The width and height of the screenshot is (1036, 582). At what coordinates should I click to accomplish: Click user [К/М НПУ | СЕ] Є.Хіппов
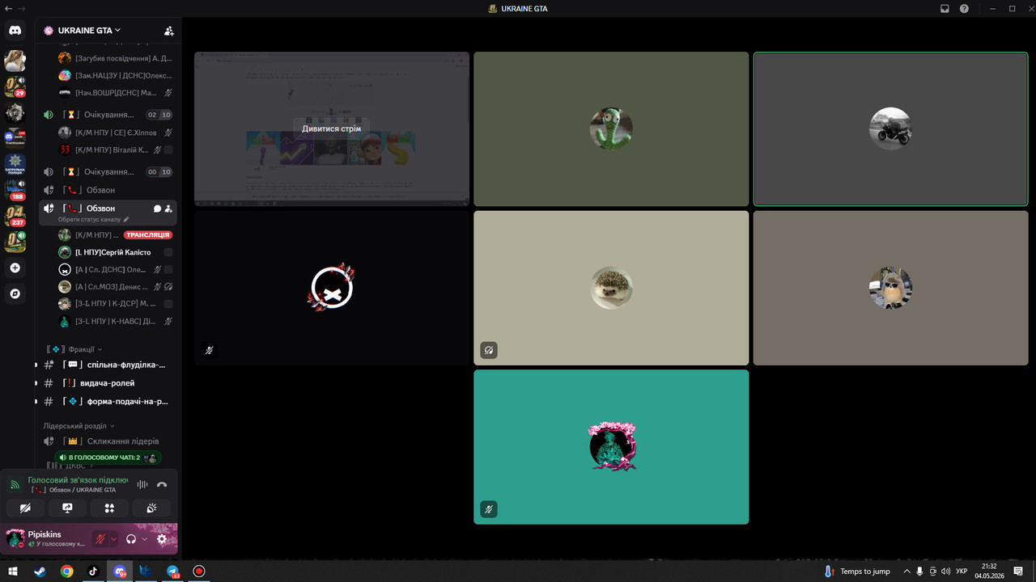coord(115,133)
